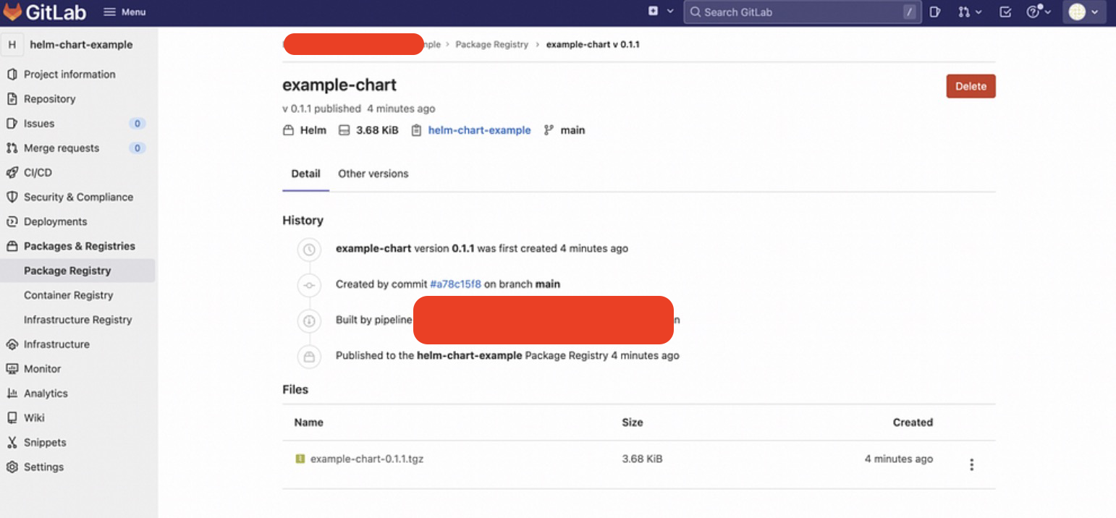Click the Issues count badge
The width and height of the screenshot is (1116, 518).
(x=138, y=124)
